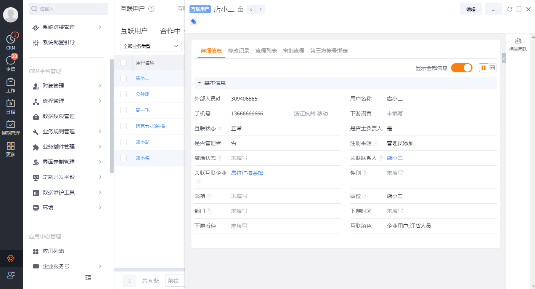Check the checkbox for 周一飞 row
The width and height of the screenshot is (535, 289).
tap(124, 110)
